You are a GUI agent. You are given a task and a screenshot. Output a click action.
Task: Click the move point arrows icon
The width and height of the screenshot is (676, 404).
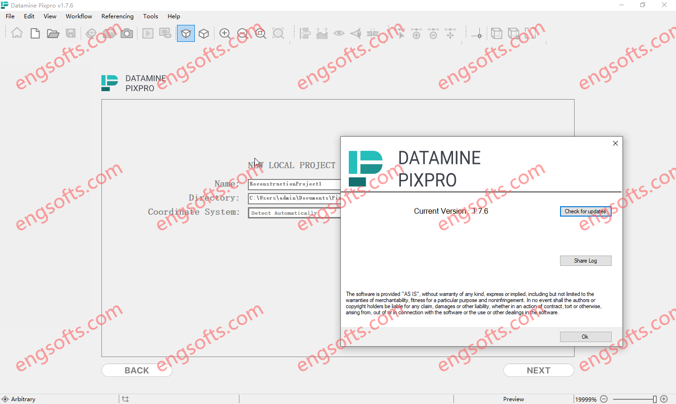click(x=450, y=33)
